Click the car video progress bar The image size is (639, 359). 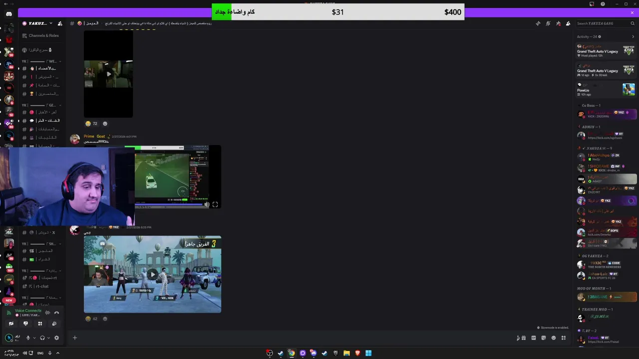(x=170, y=204)
